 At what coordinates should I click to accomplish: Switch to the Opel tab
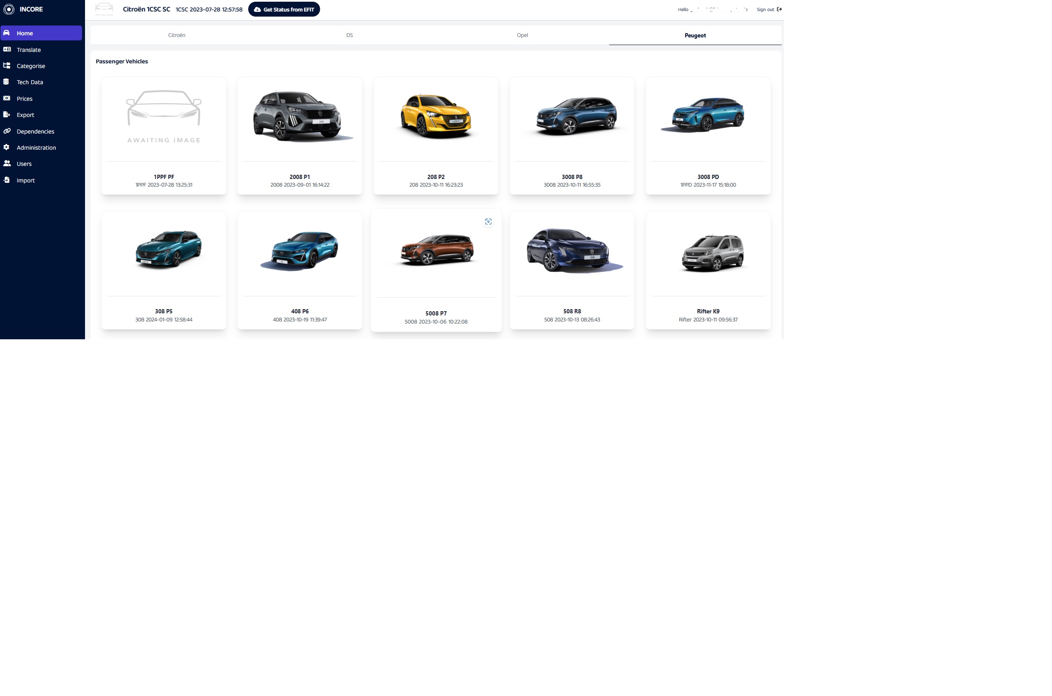point(522,35)
